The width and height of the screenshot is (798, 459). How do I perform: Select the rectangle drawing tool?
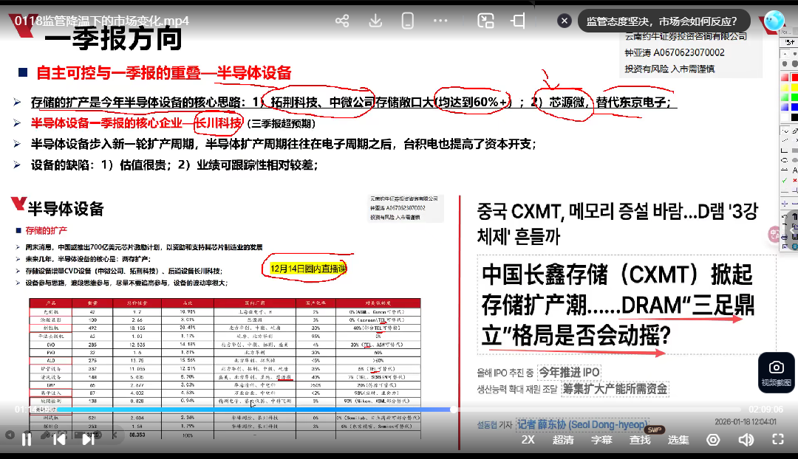pyautogui.click(x=785, y=151)
